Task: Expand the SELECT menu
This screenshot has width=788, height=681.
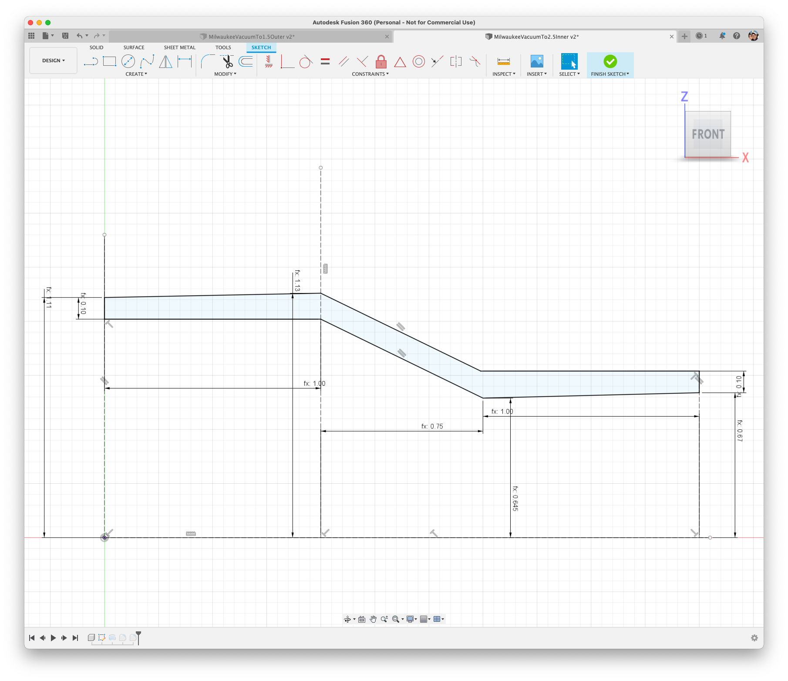Action: [569, 74]
